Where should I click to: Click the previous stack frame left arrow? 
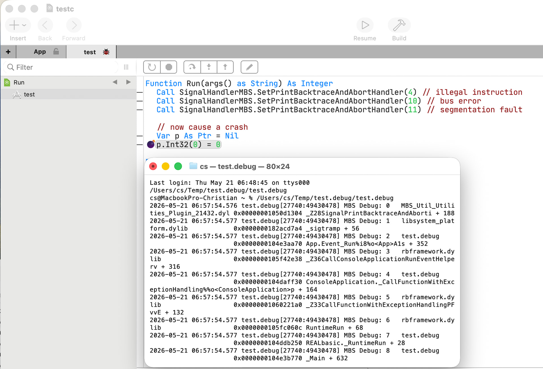pyautogui.click(x=115, y=82)
